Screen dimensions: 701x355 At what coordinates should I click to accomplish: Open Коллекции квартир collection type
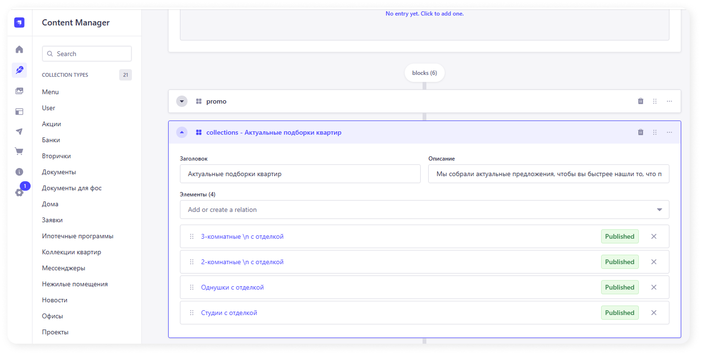72,252
